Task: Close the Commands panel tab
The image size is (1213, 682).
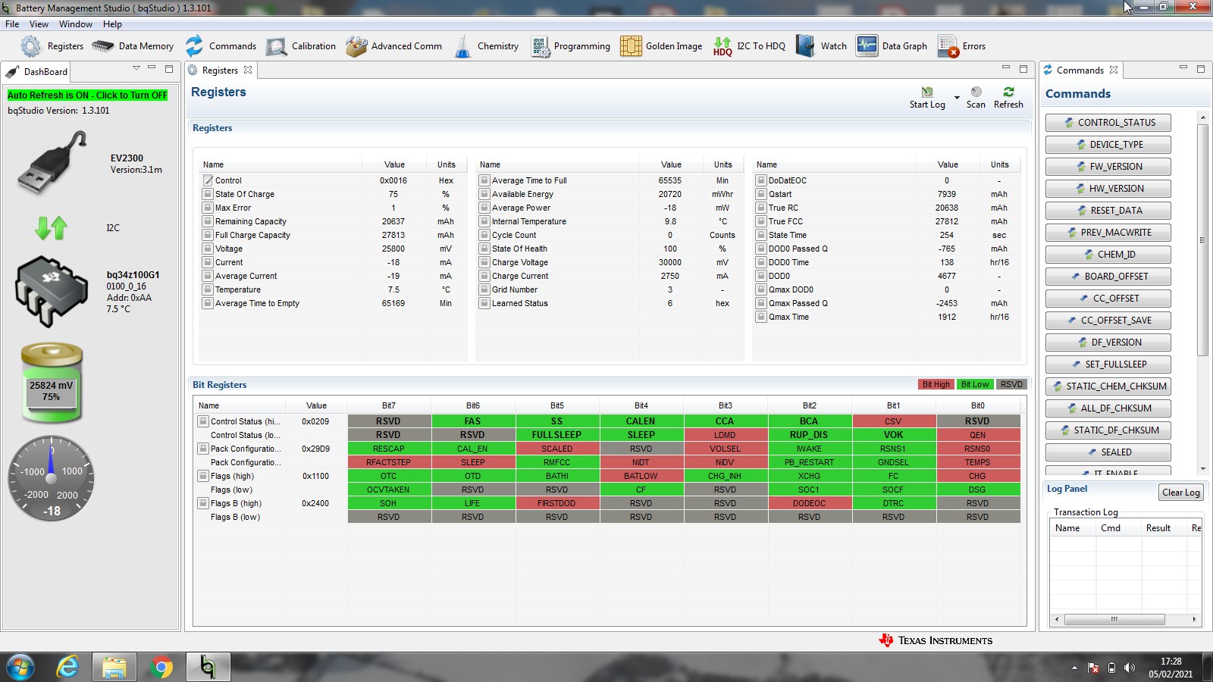Action: tap(1114, 70)
